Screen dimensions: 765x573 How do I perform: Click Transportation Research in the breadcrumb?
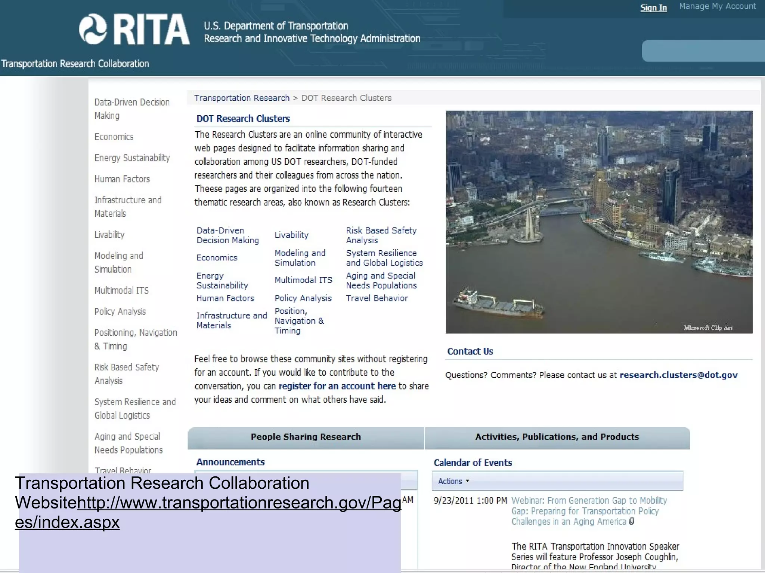[242, 98]
